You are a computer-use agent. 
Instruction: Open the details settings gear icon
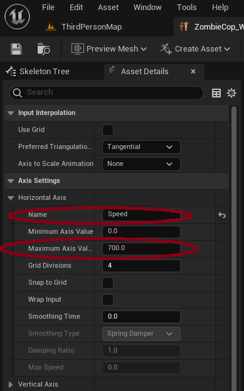(x=231, y=93)
